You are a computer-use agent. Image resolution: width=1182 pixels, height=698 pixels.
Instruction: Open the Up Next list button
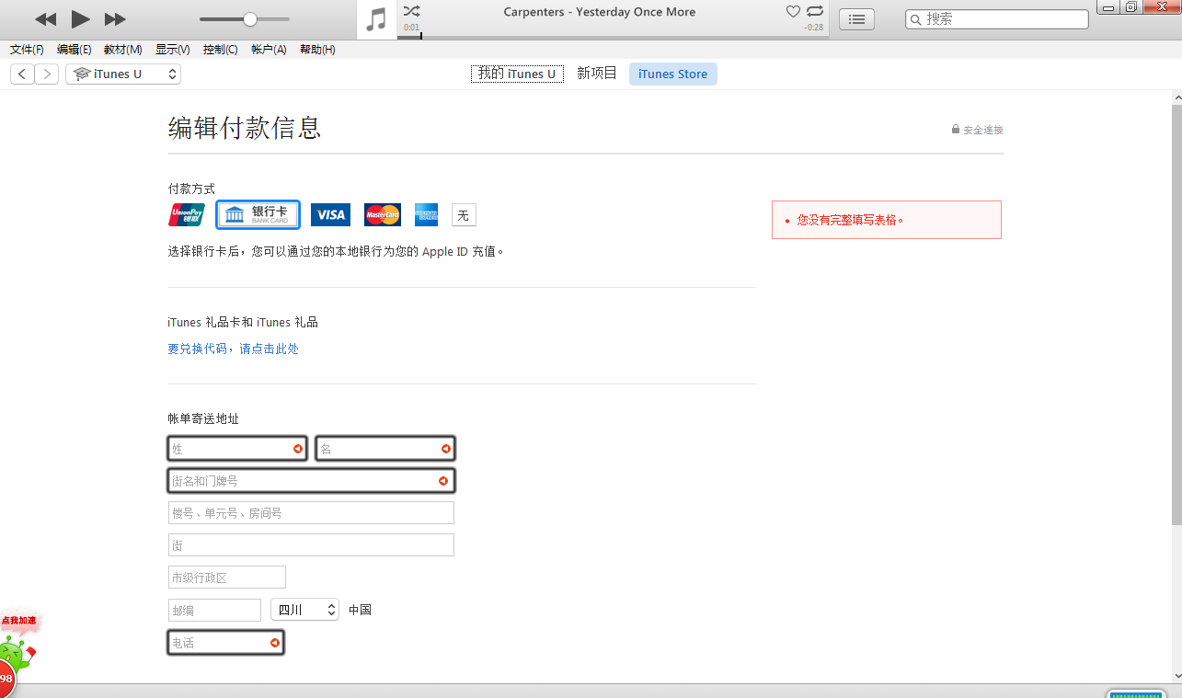pos(856,19)
